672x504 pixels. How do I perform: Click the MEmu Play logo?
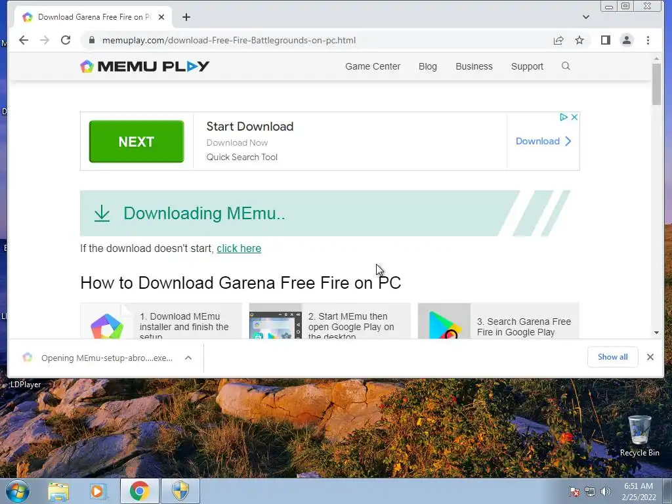145,66
